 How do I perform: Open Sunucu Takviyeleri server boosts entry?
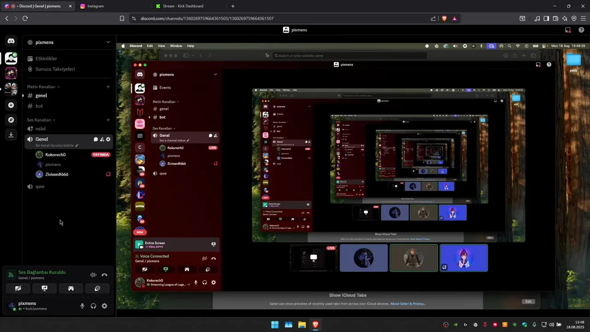69,69
